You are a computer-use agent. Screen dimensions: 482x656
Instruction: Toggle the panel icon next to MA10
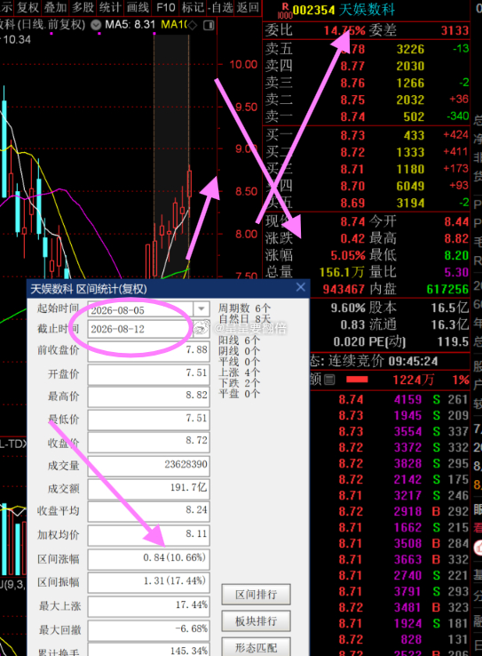[x=209, y=26]
